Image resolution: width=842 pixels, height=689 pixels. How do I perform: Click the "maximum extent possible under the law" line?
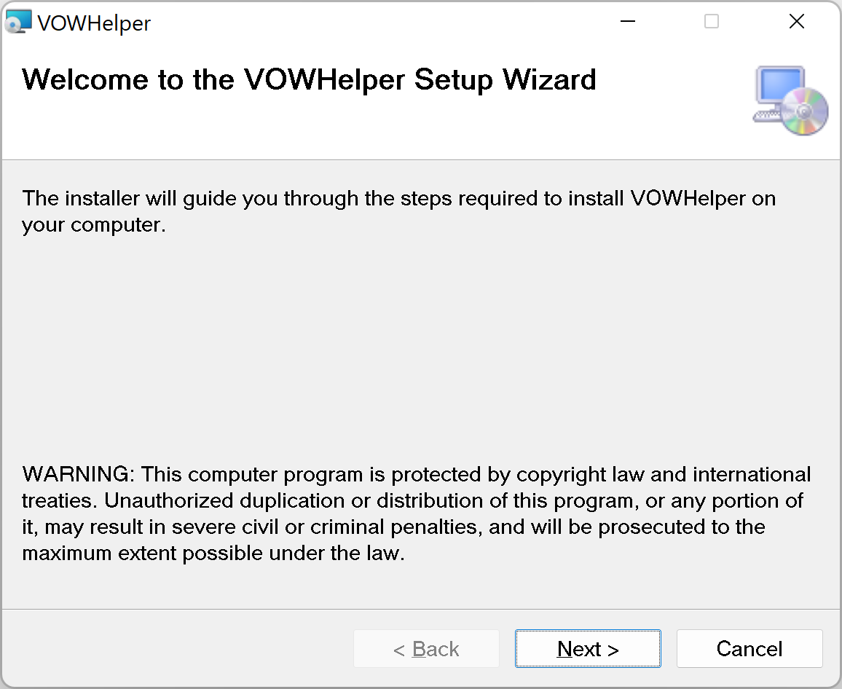pos(213,554)
